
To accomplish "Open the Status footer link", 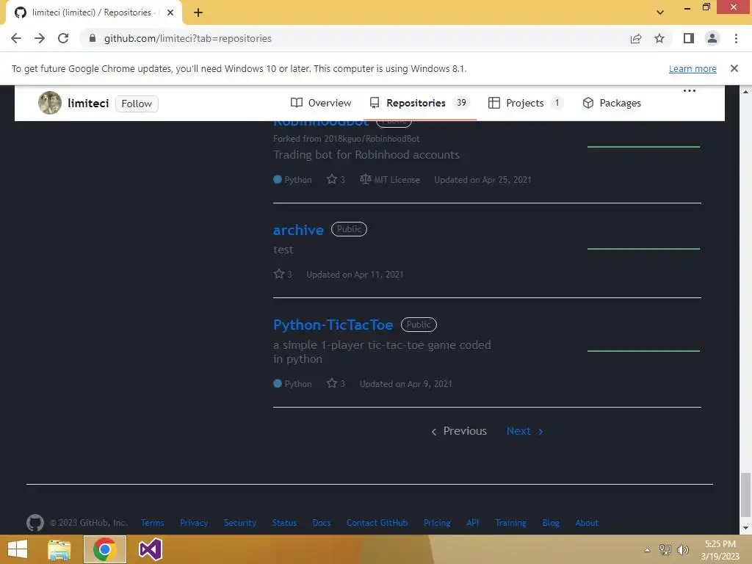I will click(x=284, y=523).
